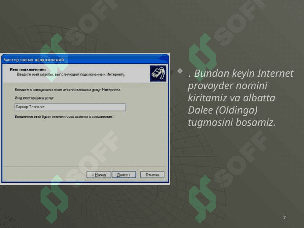Click the Имя поставщика услуг label
Screen dimensions: 304x228
pyautogui.click(x=34, y=98)
